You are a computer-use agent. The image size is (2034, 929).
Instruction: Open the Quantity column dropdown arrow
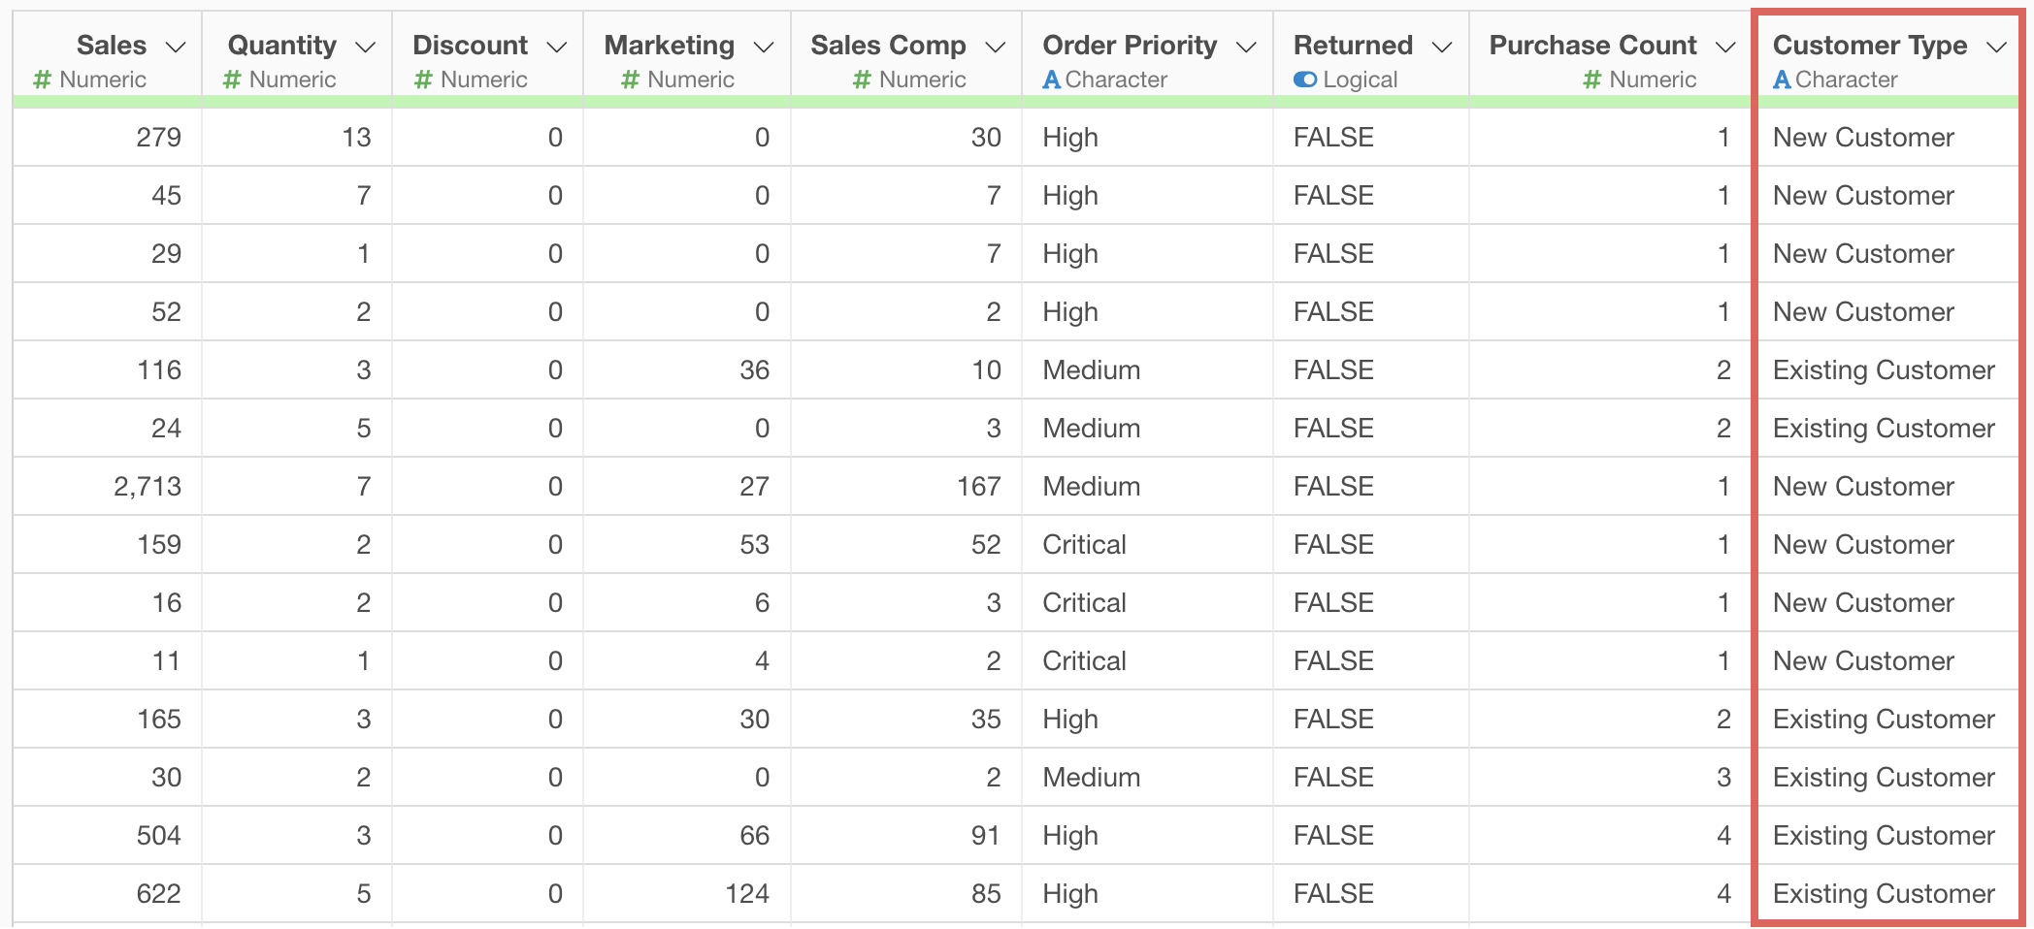coord(365,47)
